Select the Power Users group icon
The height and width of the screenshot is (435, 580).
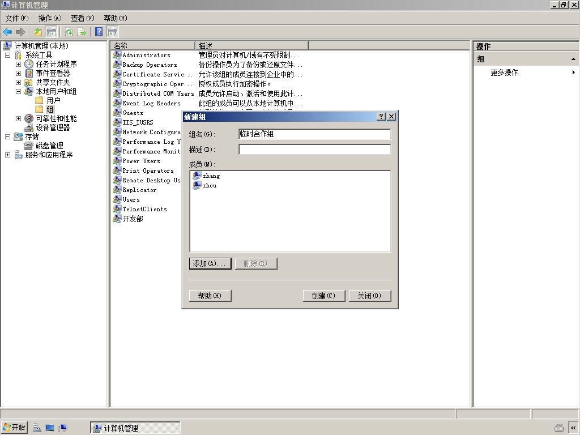click(x=117, y=161)
